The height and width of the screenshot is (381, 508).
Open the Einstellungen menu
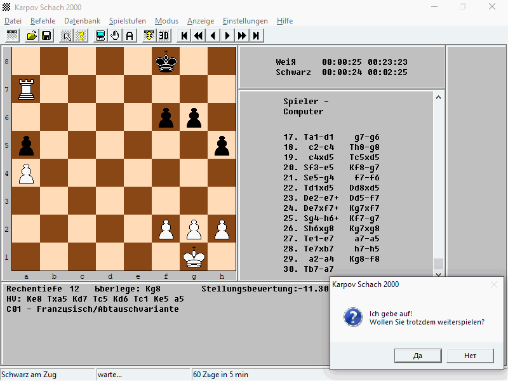245,21
